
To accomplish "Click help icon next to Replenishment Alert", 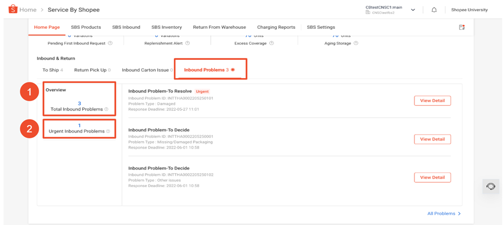I will coord(188,43).
